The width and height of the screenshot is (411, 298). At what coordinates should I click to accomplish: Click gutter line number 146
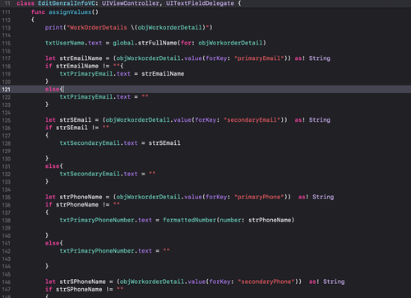click(x=6, y=282)
